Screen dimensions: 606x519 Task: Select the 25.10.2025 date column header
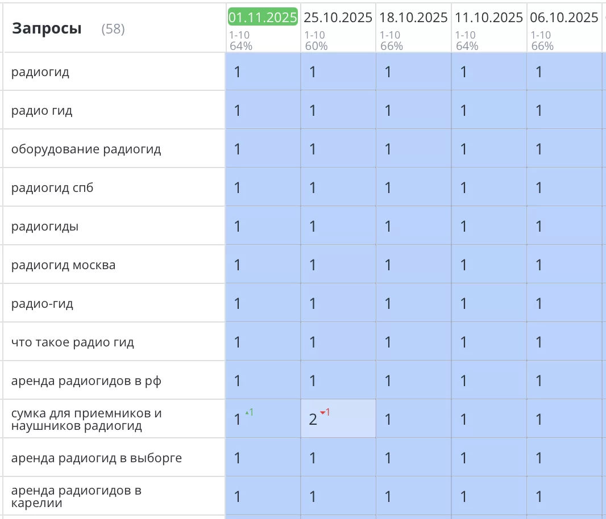click(x=338, y=18)
